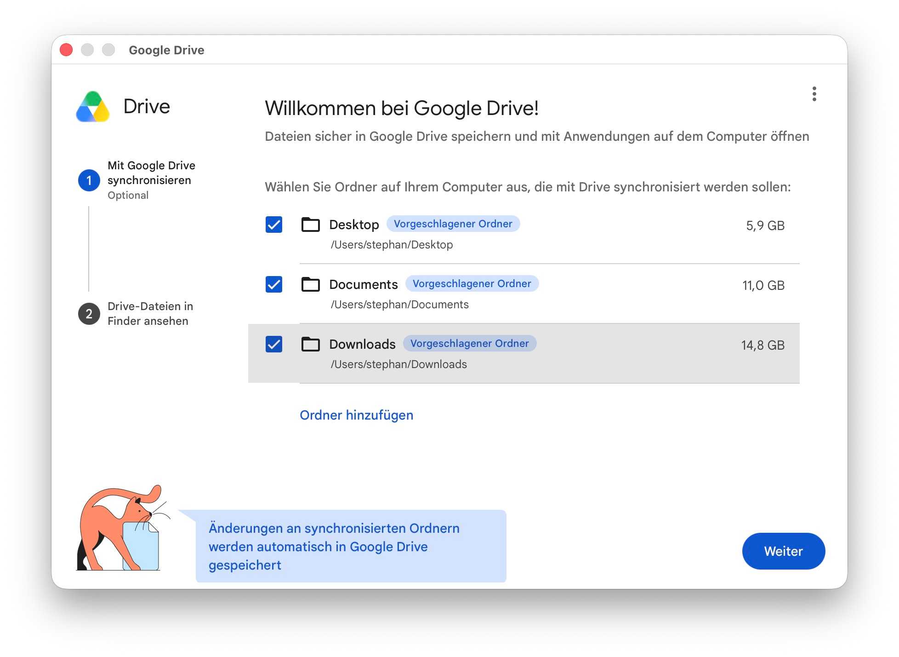Select step 2 circle in the sidebar
This screenshot has height=657, width=899.
click(x=89, y=314)
